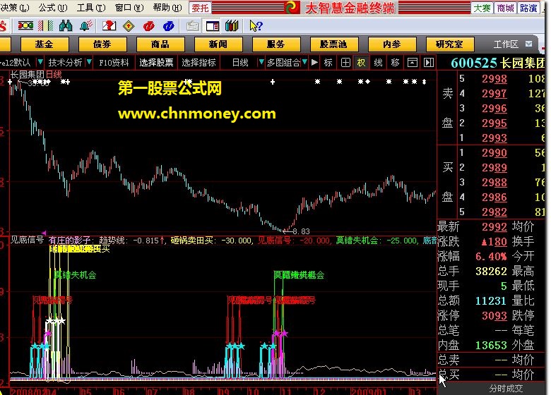Click sell level 5 price 2998
This screenshot has height=395, width=551.
494,79
